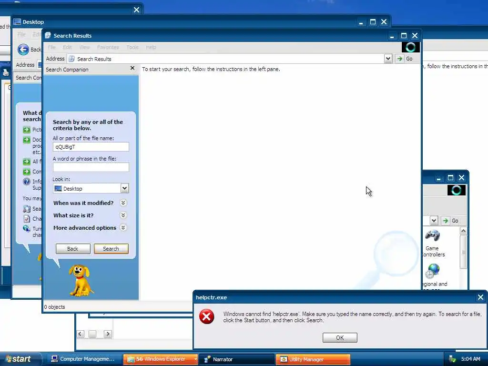Switch to Computer Management taskbar button

pos(83,359)
